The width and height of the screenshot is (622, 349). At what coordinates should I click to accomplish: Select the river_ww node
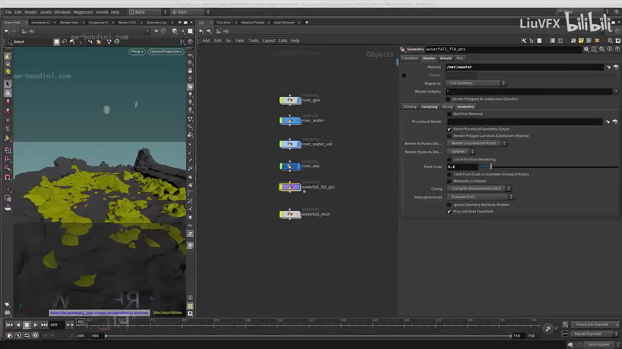tap(290, 166)
